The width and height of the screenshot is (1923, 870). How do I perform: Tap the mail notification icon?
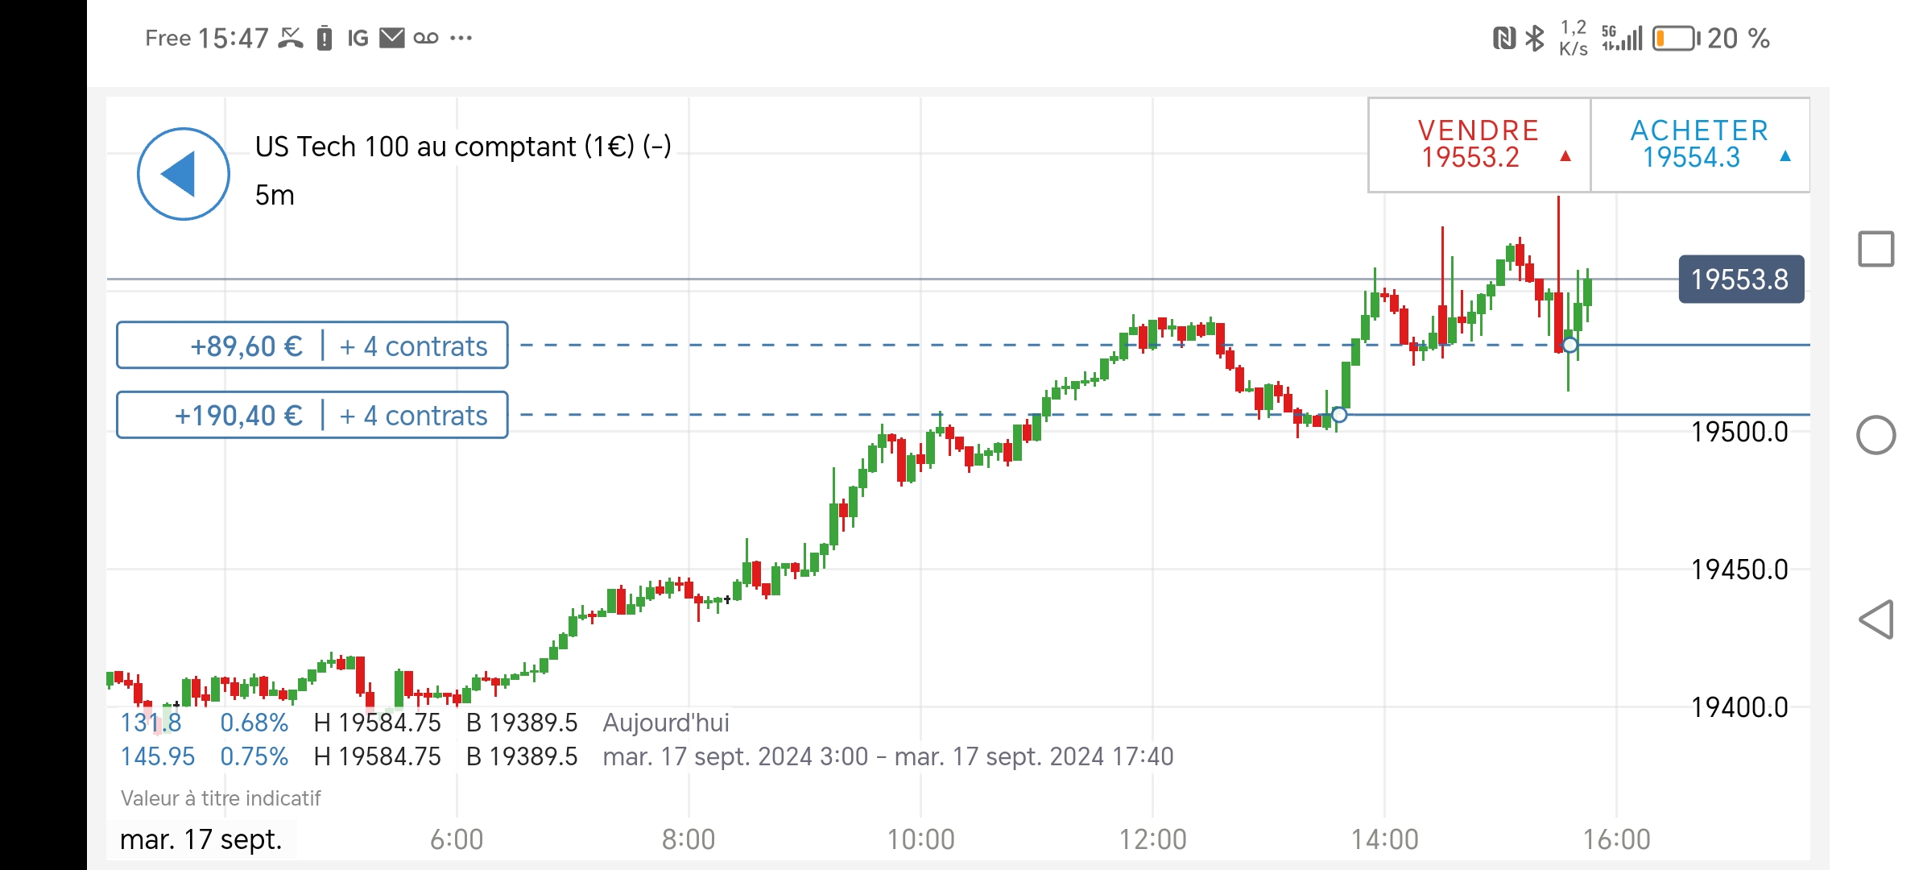[392, 38]
